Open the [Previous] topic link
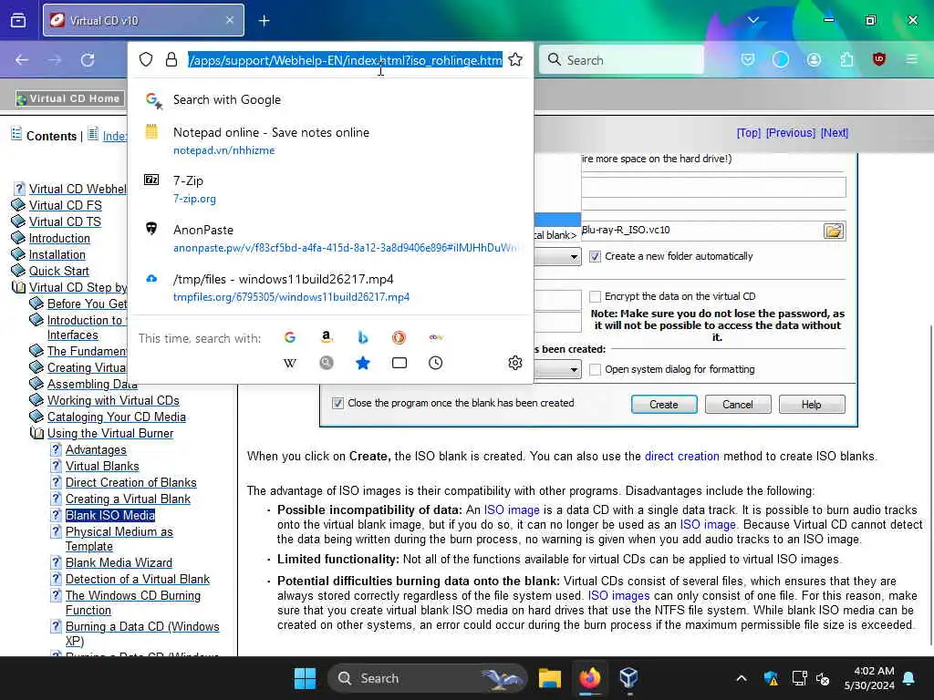Screen dimensions: 934x700 pyautogui.click(x=791, y=133)
